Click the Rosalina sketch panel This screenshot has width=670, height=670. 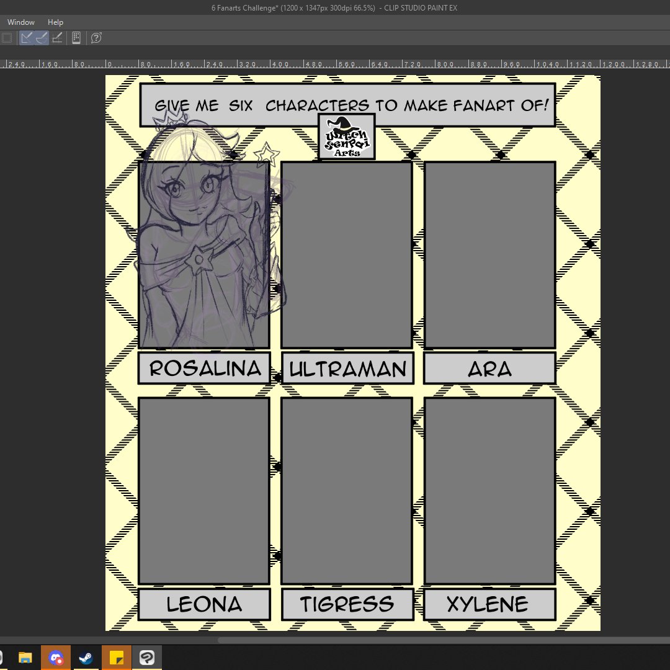click(204, 255)
